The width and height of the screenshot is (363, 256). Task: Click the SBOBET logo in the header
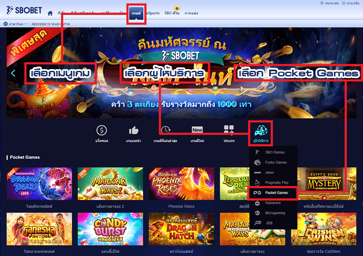coord(24,10)
